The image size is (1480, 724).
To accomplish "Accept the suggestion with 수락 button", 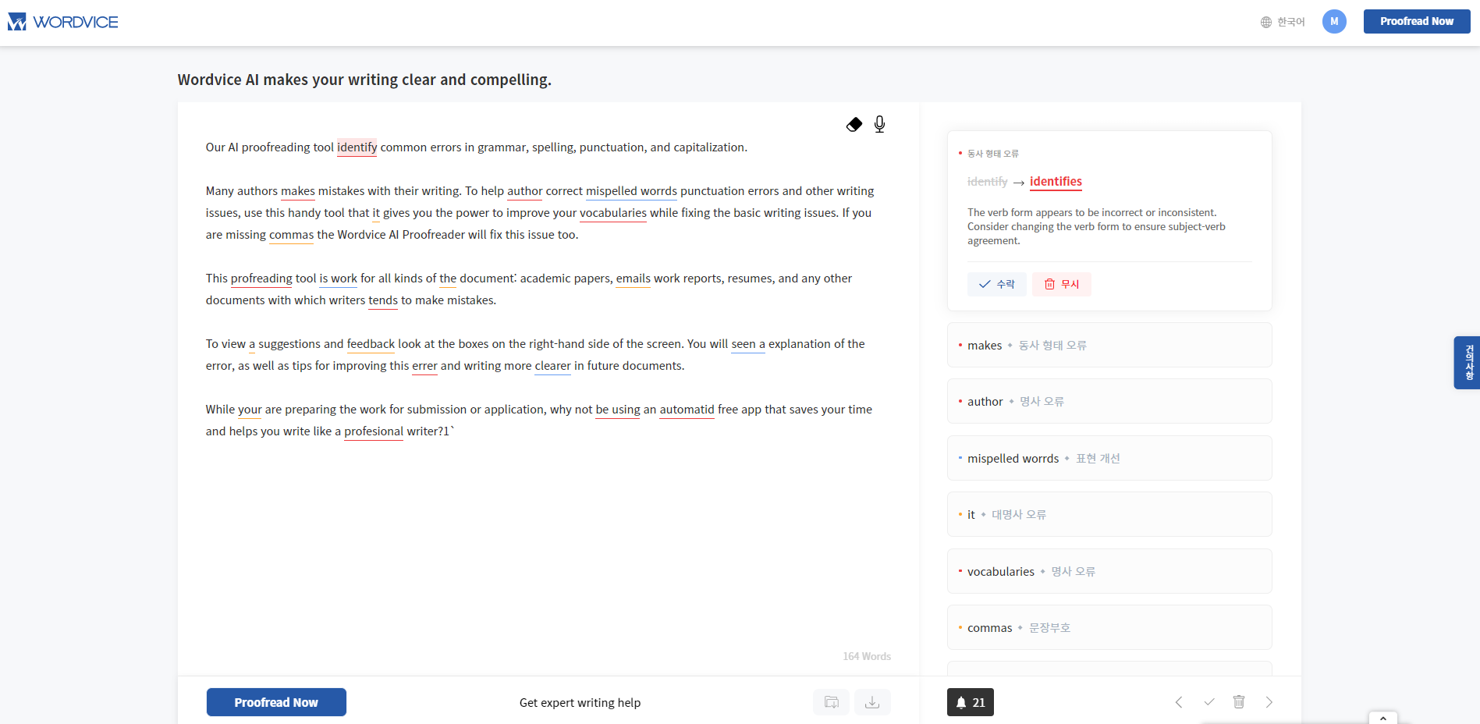I will pyautogui.click(x=997, y=284).
